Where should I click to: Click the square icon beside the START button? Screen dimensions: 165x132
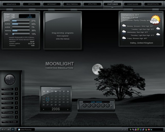(x=13, y=129)
